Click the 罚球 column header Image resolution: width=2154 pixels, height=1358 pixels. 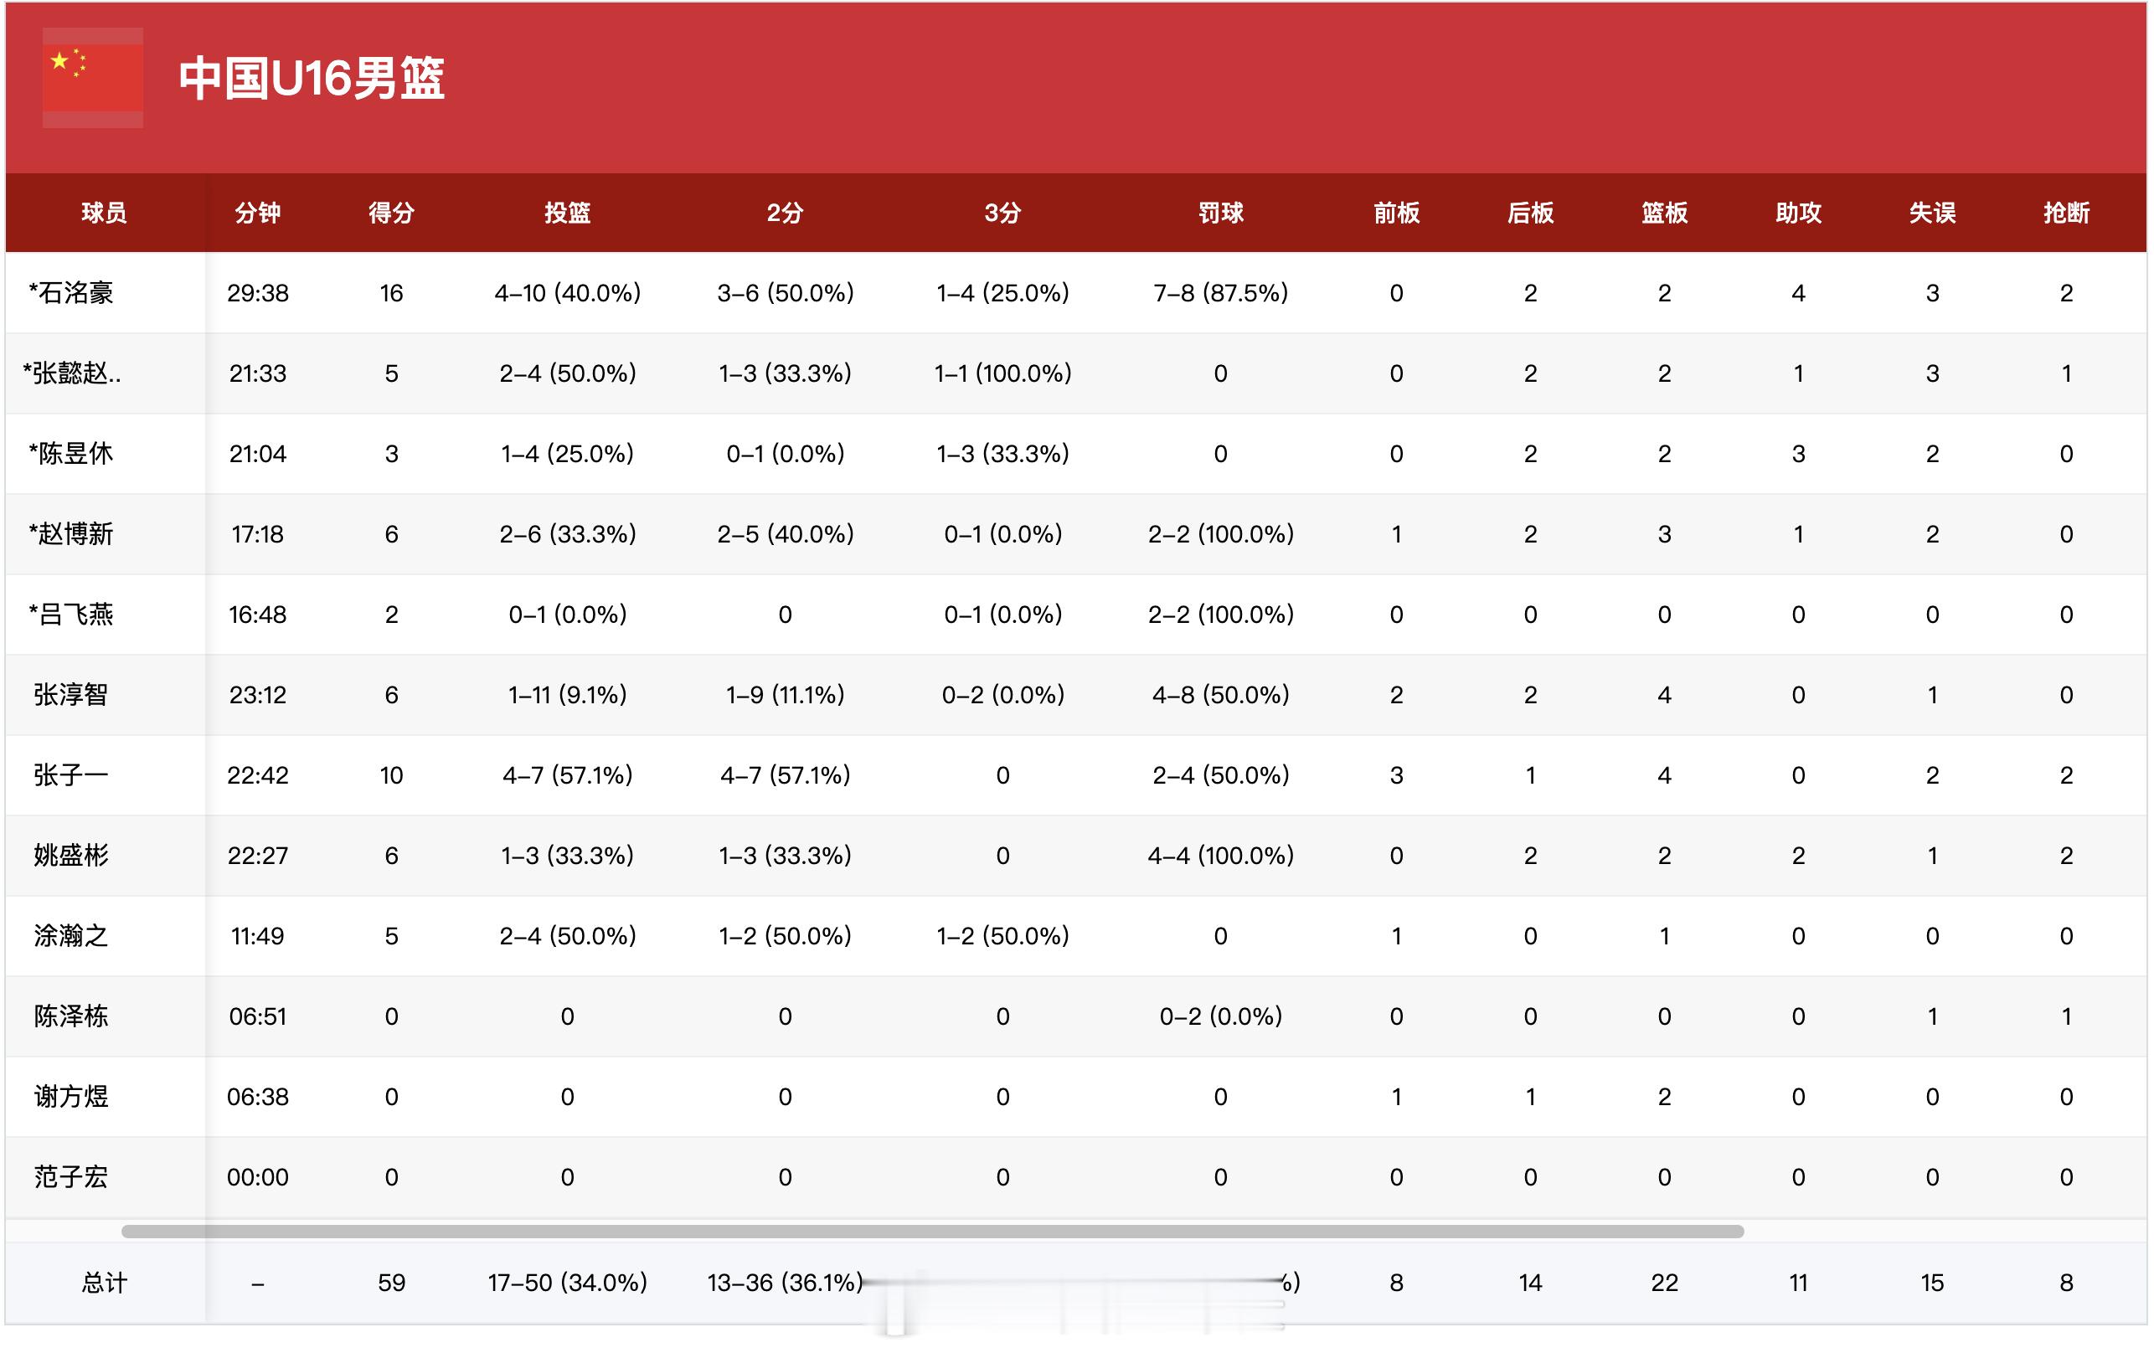(1221, 213)
